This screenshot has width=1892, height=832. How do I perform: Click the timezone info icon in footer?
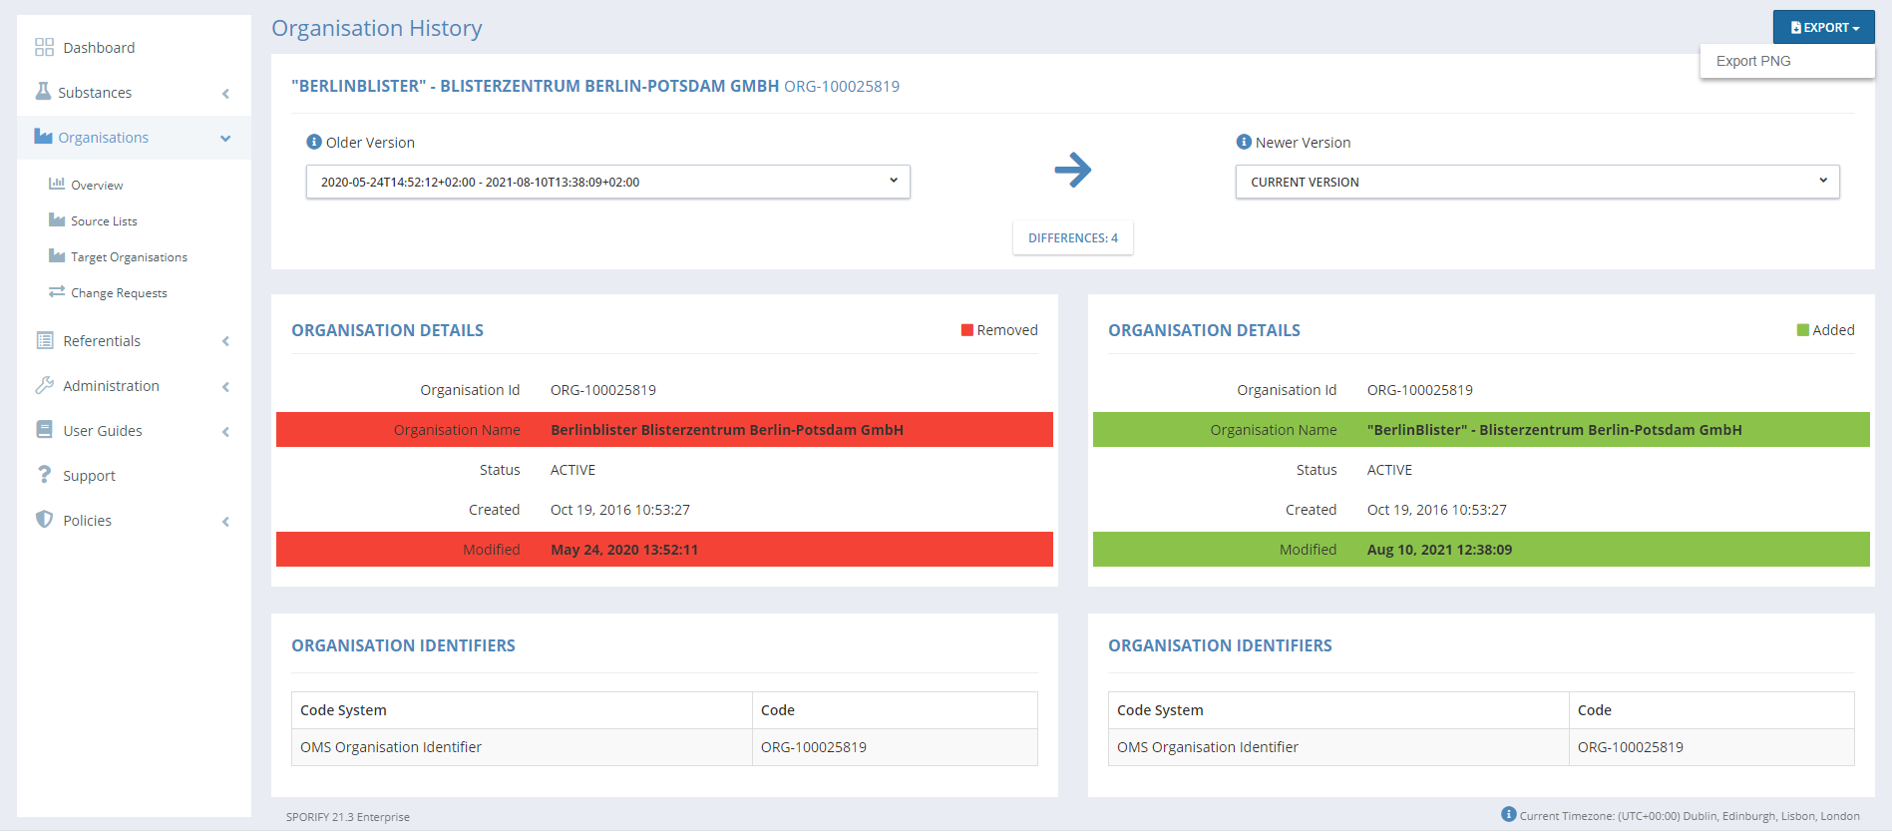pos(1508,814)
